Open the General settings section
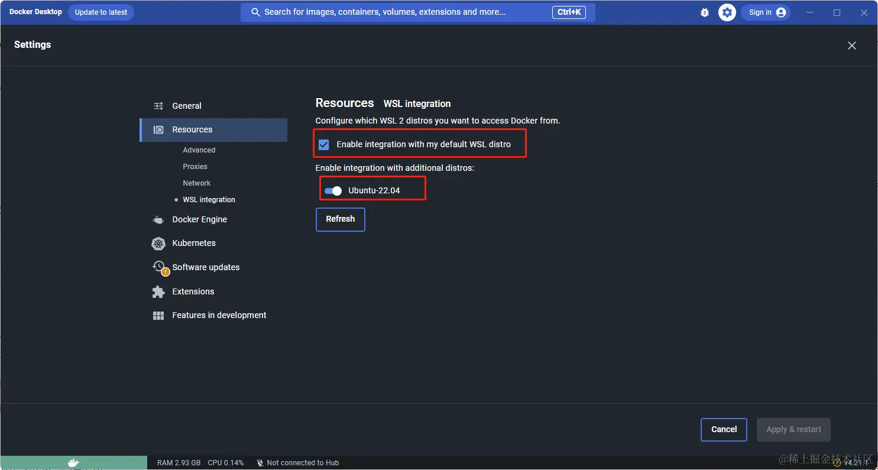The image size is (878, 470). pyautogui.click(x=213, y=106)
